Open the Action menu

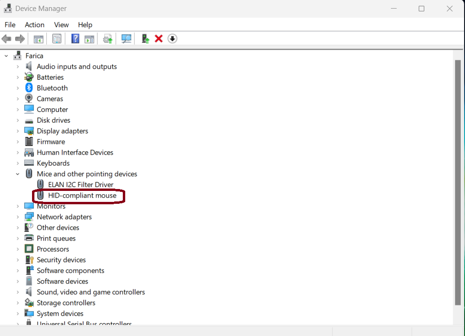click(34, 25)
